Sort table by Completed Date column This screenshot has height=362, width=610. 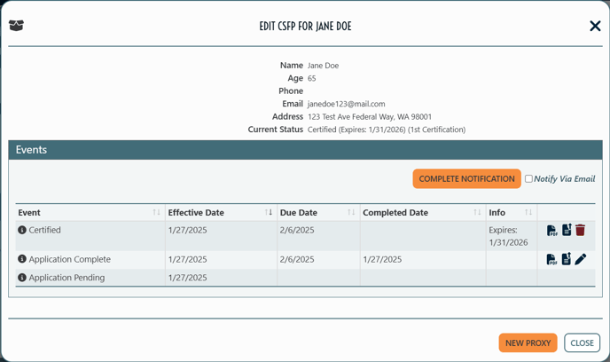477,212
